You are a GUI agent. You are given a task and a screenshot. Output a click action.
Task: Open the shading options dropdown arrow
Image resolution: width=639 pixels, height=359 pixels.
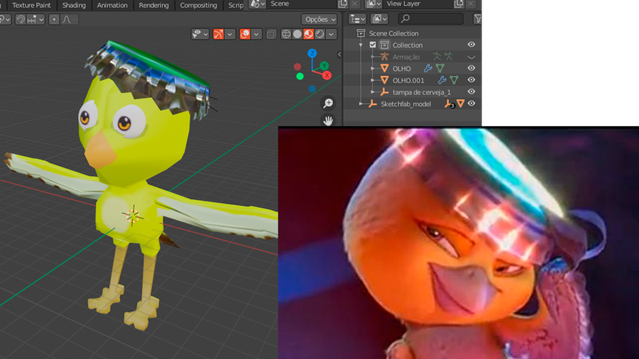[x=332, y=34]
